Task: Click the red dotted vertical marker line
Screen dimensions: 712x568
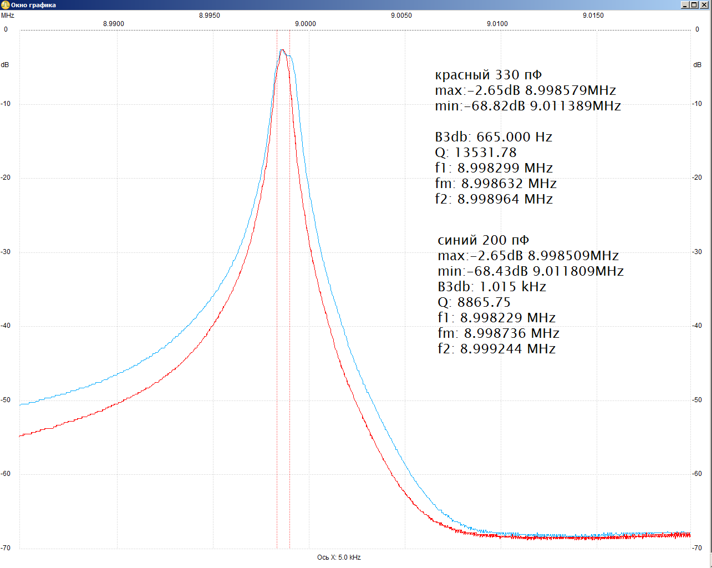Action: (x=289, y=333)
